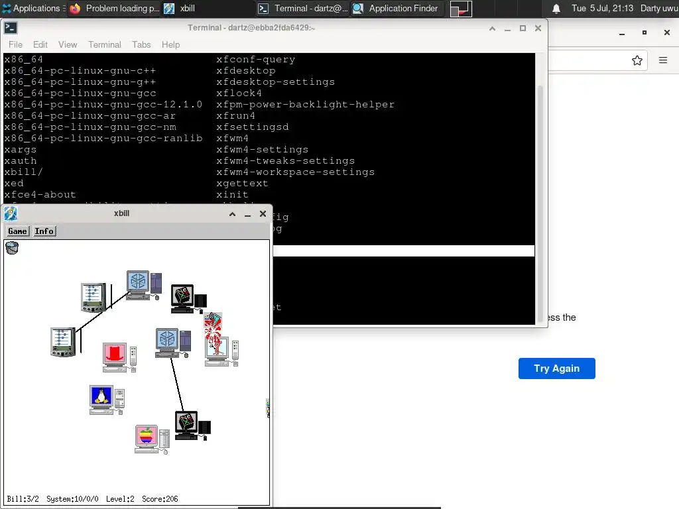Viewport: 679px width, 509px height.
Task: Open the Firefox hamburger menu
Action: pos(663,60)
